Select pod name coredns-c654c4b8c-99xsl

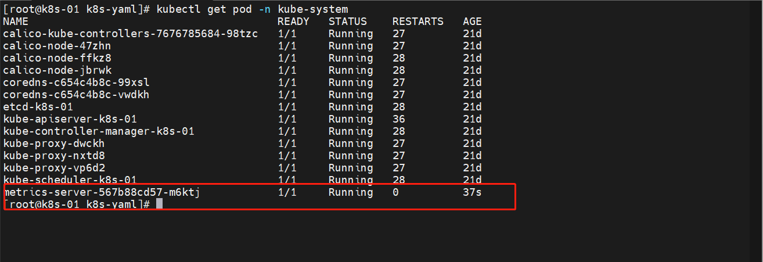pos(76,82)
